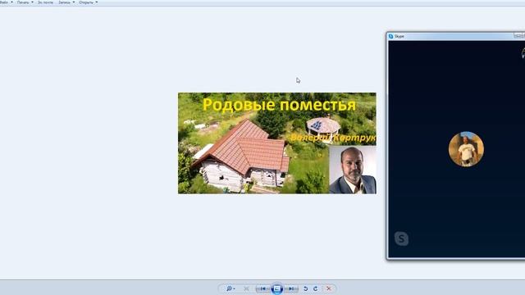525x295 pixels.
Task: Open the Запись menu
Action: pos(66,2)
